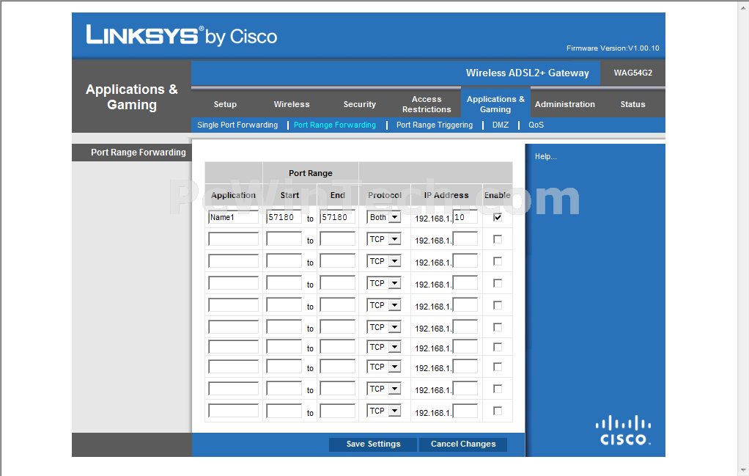Image resolution: width=749 pixels, height=476 pixels.
Task: Select the Port Range Forwarding sub-tab
Action: pos(335,125)
